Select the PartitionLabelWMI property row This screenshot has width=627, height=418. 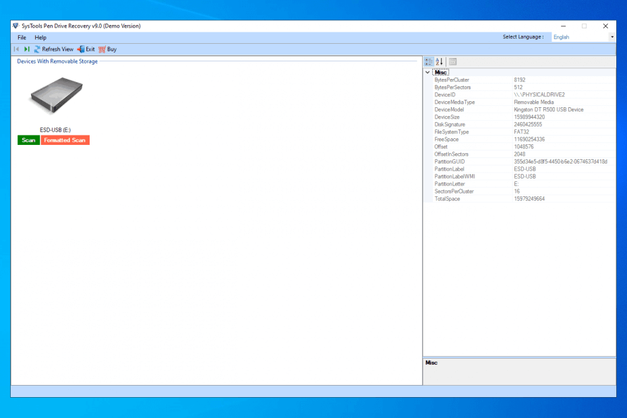(525, 177)
